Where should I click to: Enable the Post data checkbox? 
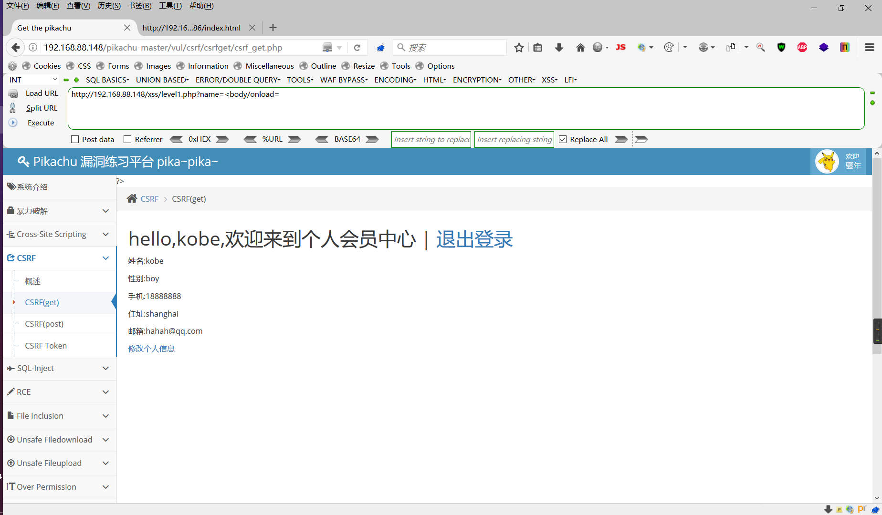click(75, 139)
